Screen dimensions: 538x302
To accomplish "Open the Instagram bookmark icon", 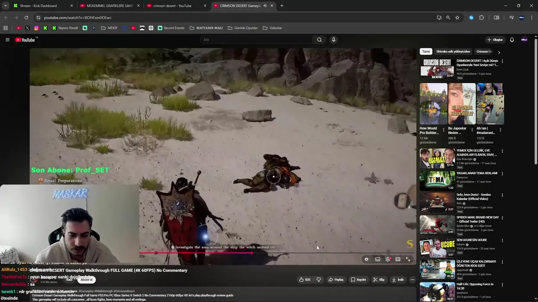I will [37, 28].
